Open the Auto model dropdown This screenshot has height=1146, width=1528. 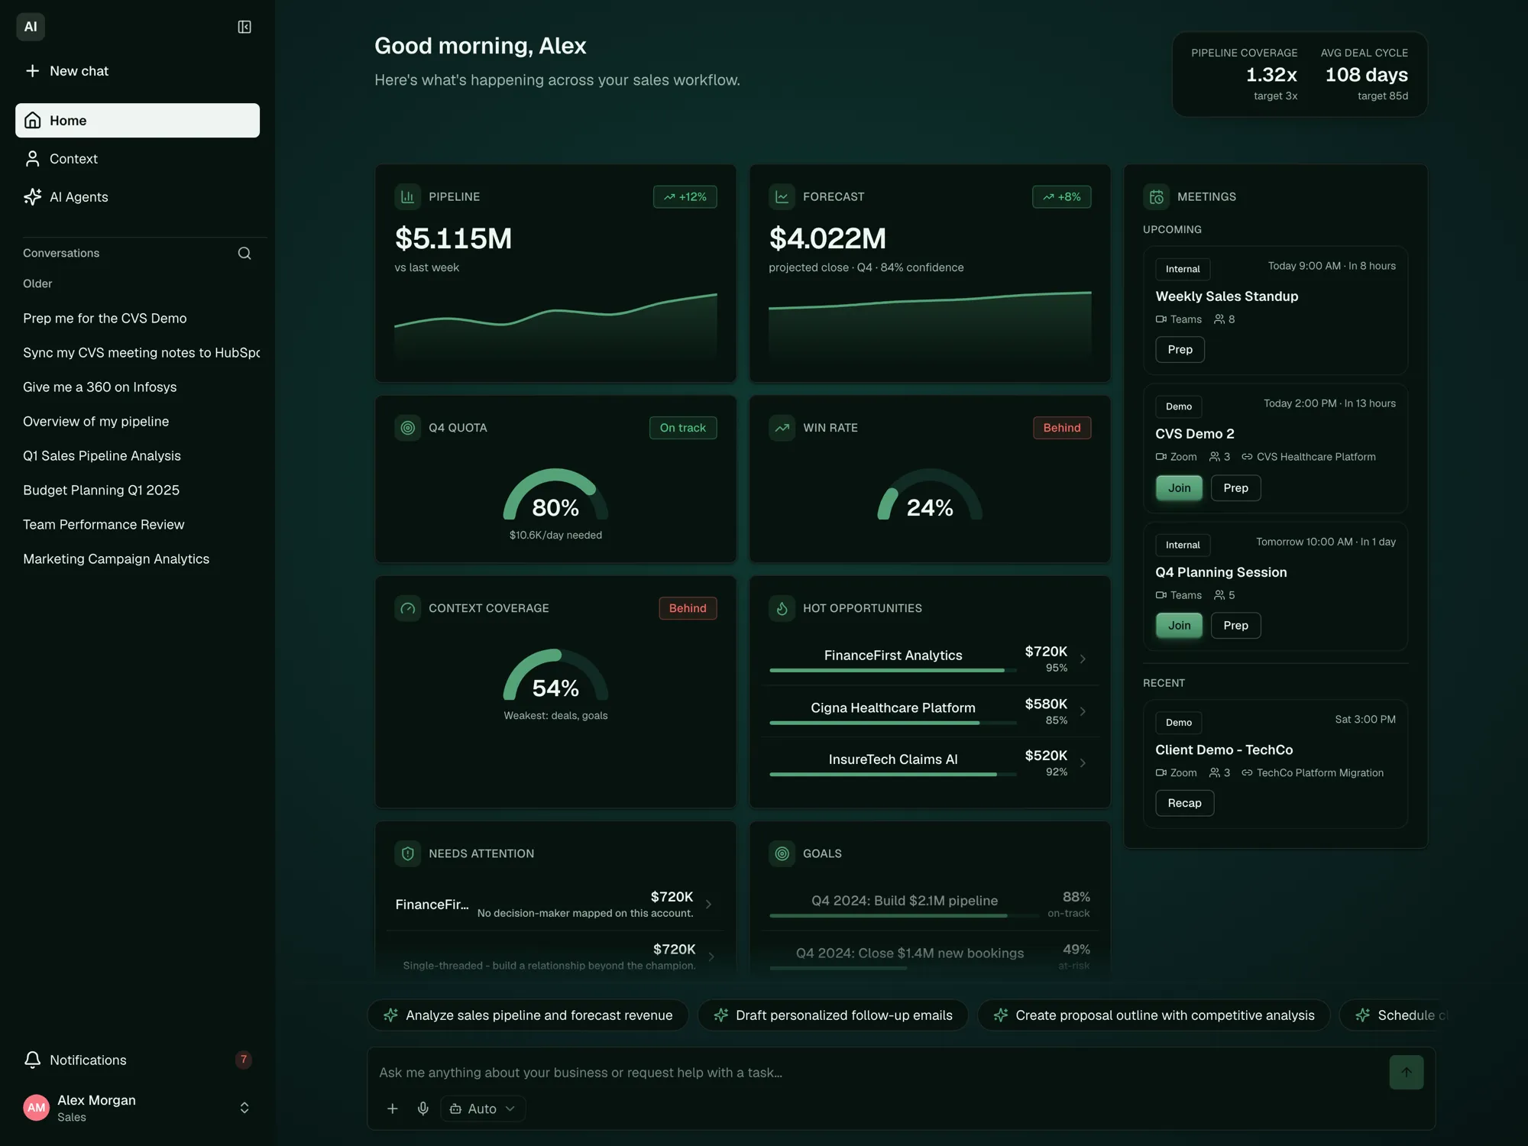click(483, 1109)
